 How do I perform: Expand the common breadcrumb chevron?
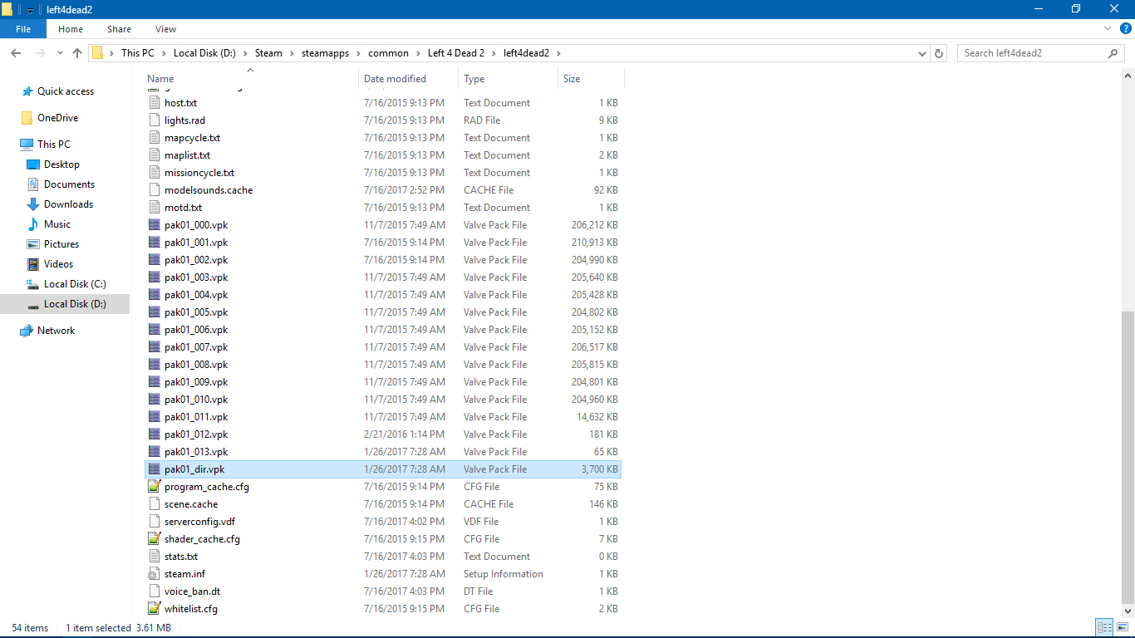point(417,53)
